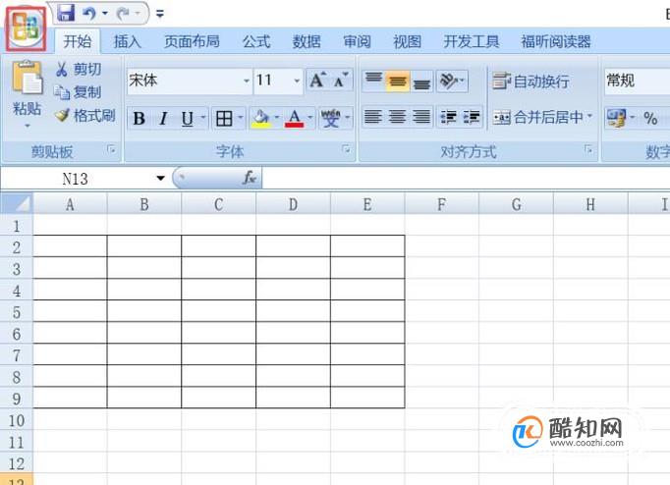
Task: Click the Undo arrow icon
Action: (88, 14)
